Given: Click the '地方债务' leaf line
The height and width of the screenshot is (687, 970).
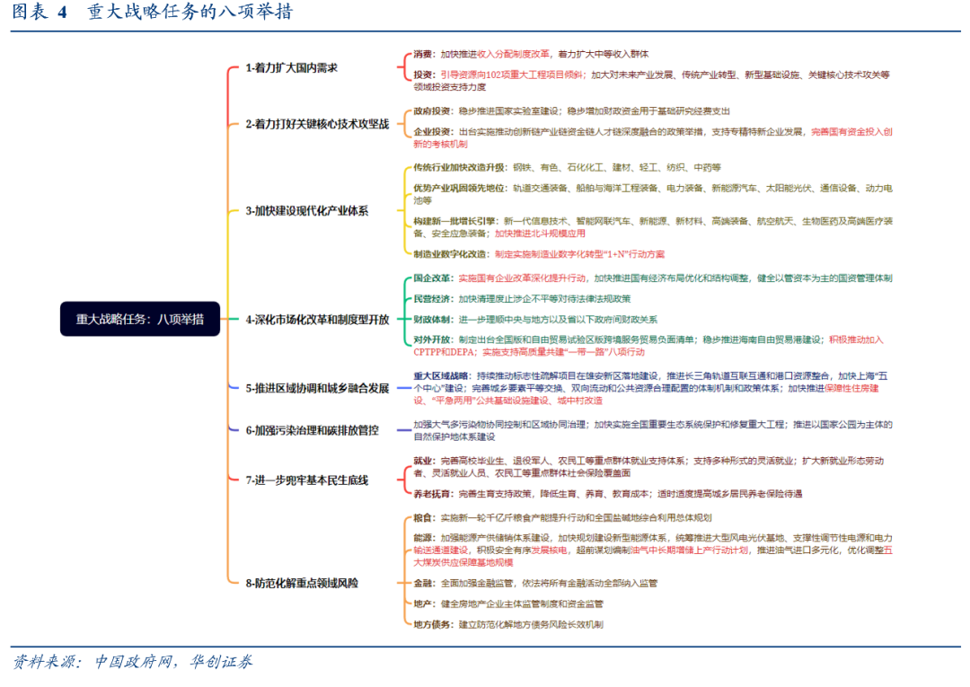Looking at the screenshot, I should pos(507,624).
